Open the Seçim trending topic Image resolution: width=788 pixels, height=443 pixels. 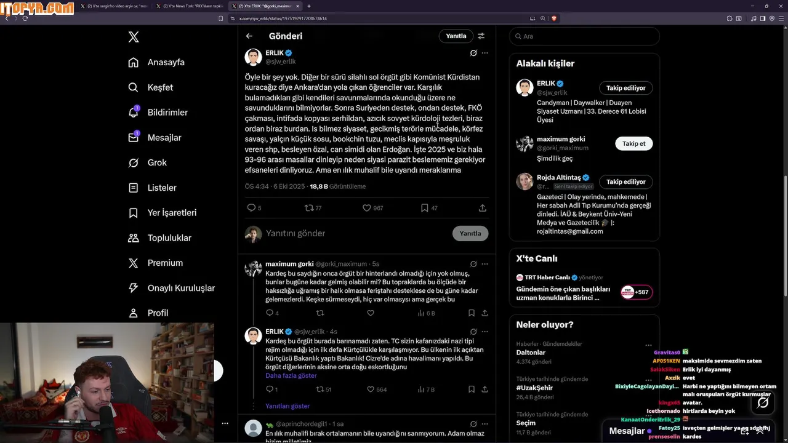[526, 423]
